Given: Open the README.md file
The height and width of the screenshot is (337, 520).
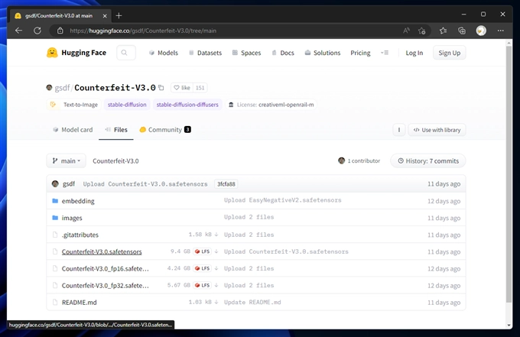Looking at the screenshot, I should (x=80, y=302).
